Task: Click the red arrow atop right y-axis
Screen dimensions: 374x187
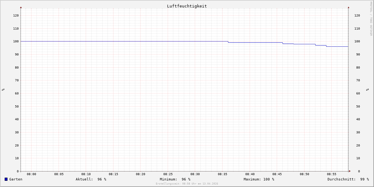Action: [348, 7]
